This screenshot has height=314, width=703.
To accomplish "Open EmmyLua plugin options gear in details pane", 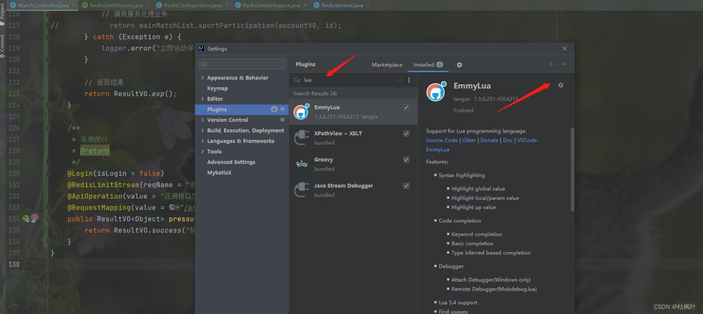I will pyautogui.click(x=561, y=85).
